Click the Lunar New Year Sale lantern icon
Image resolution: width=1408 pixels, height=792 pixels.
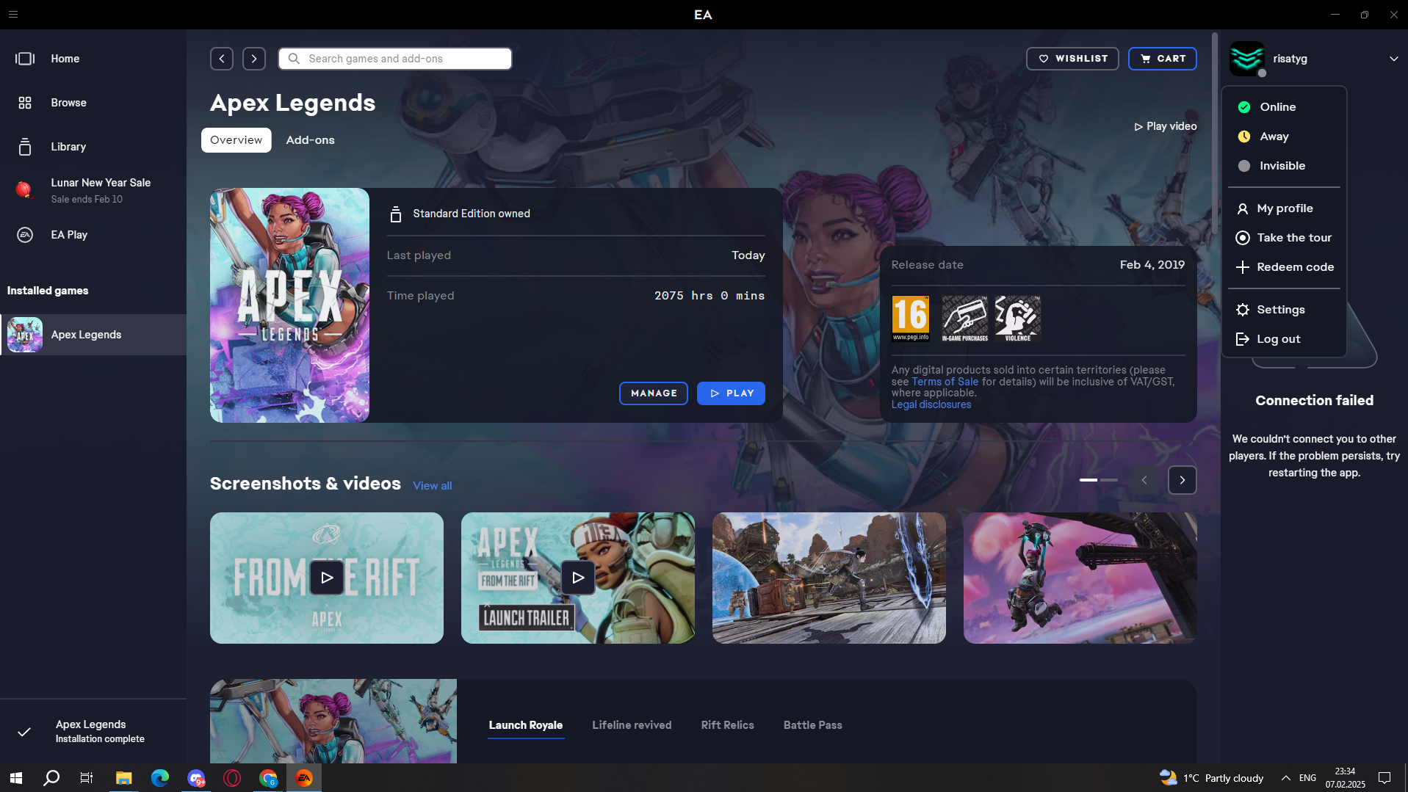[x=24, y=190]
